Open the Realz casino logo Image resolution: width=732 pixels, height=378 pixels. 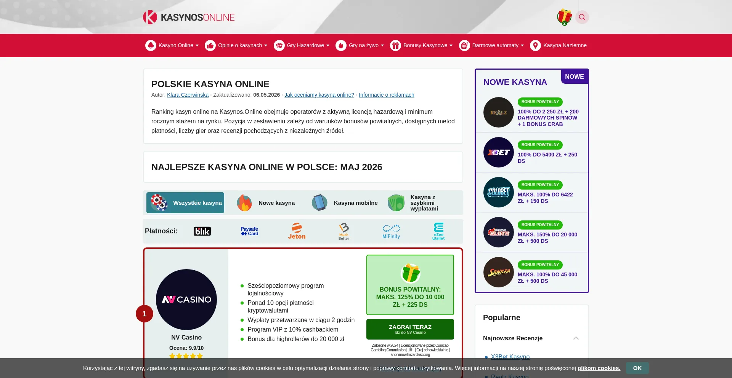pyautogui.click(x=499, y=112)
